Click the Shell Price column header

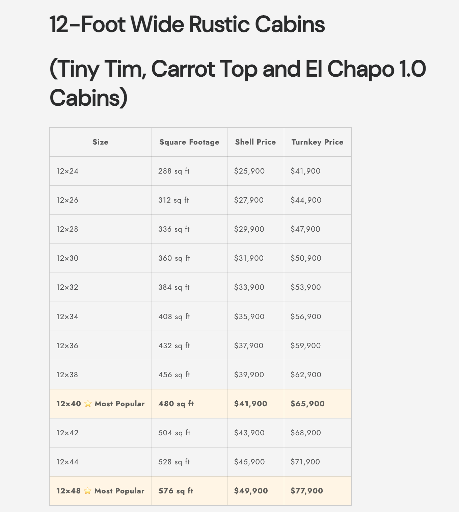point(255,142)
